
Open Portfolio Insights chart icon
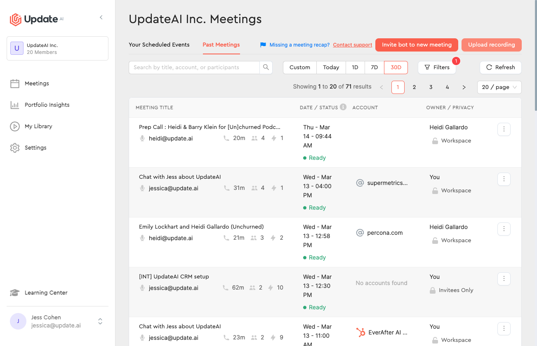coord(15,105)
